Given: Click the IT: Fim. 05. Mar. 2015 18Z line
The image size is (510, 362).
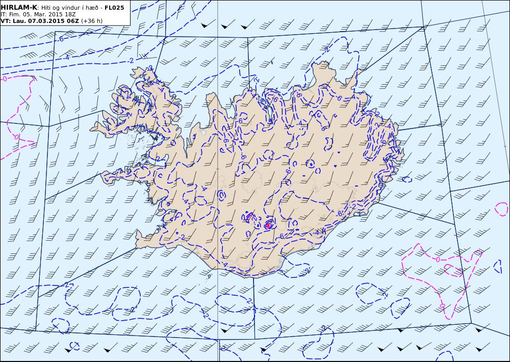Looking at the screenshot, I should coord(38,15).
